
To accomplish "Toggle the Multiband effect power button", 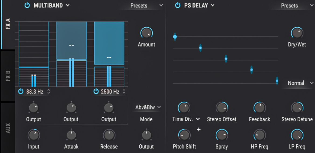I will pos(27,5).
